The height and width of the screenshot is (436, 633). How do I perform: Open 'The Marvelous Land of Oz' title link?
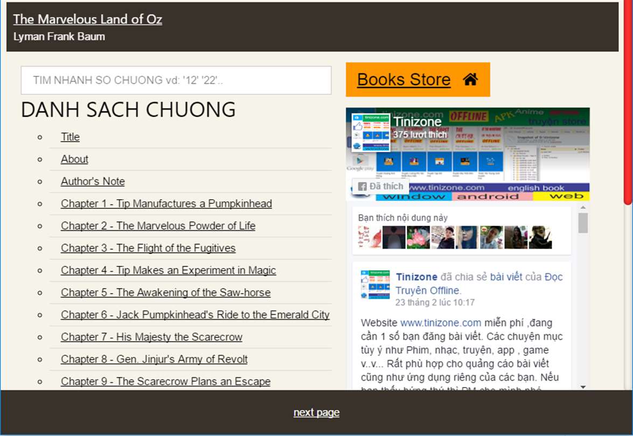[x=88, y=19]
